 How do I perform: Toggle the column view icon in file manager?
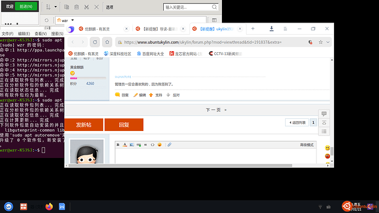coord(214,20)
